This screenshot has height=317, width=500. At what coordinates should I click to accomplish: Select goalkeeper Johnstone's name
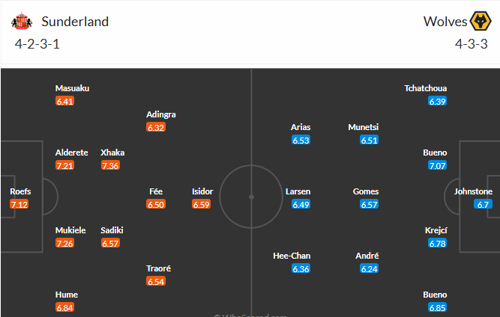click(x=474, y=191)
